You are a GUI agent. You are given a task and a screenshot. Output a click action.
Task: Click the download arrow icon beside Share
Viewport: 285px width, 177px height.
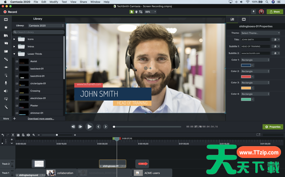(254, 12)
